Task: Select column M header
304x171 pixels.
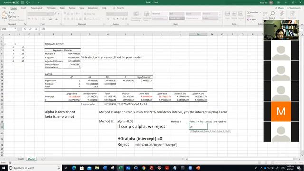Action: 198,34
